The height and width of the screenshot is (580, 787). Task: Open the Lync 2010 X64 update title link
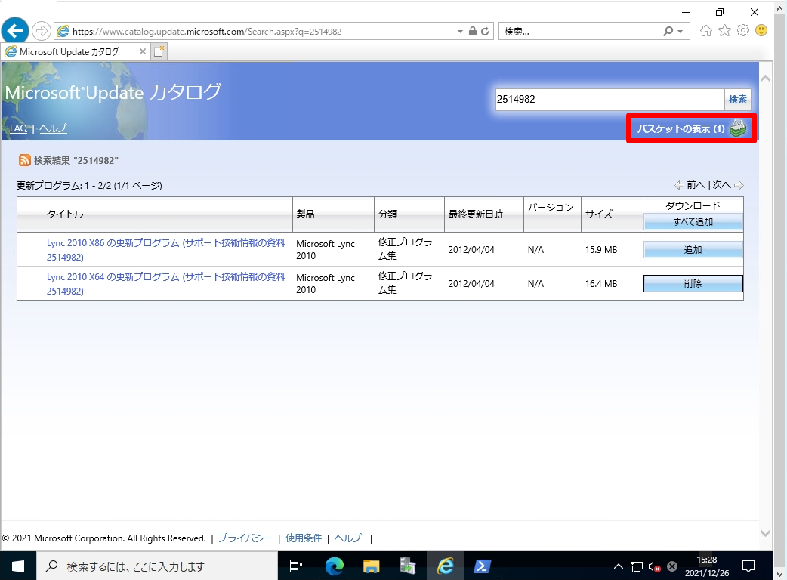click(165, 284)
